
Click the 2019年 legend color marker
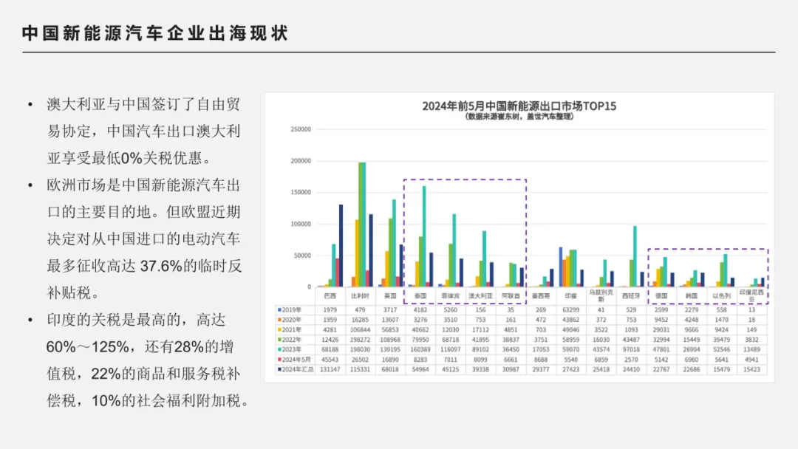[x=279, y=310]
